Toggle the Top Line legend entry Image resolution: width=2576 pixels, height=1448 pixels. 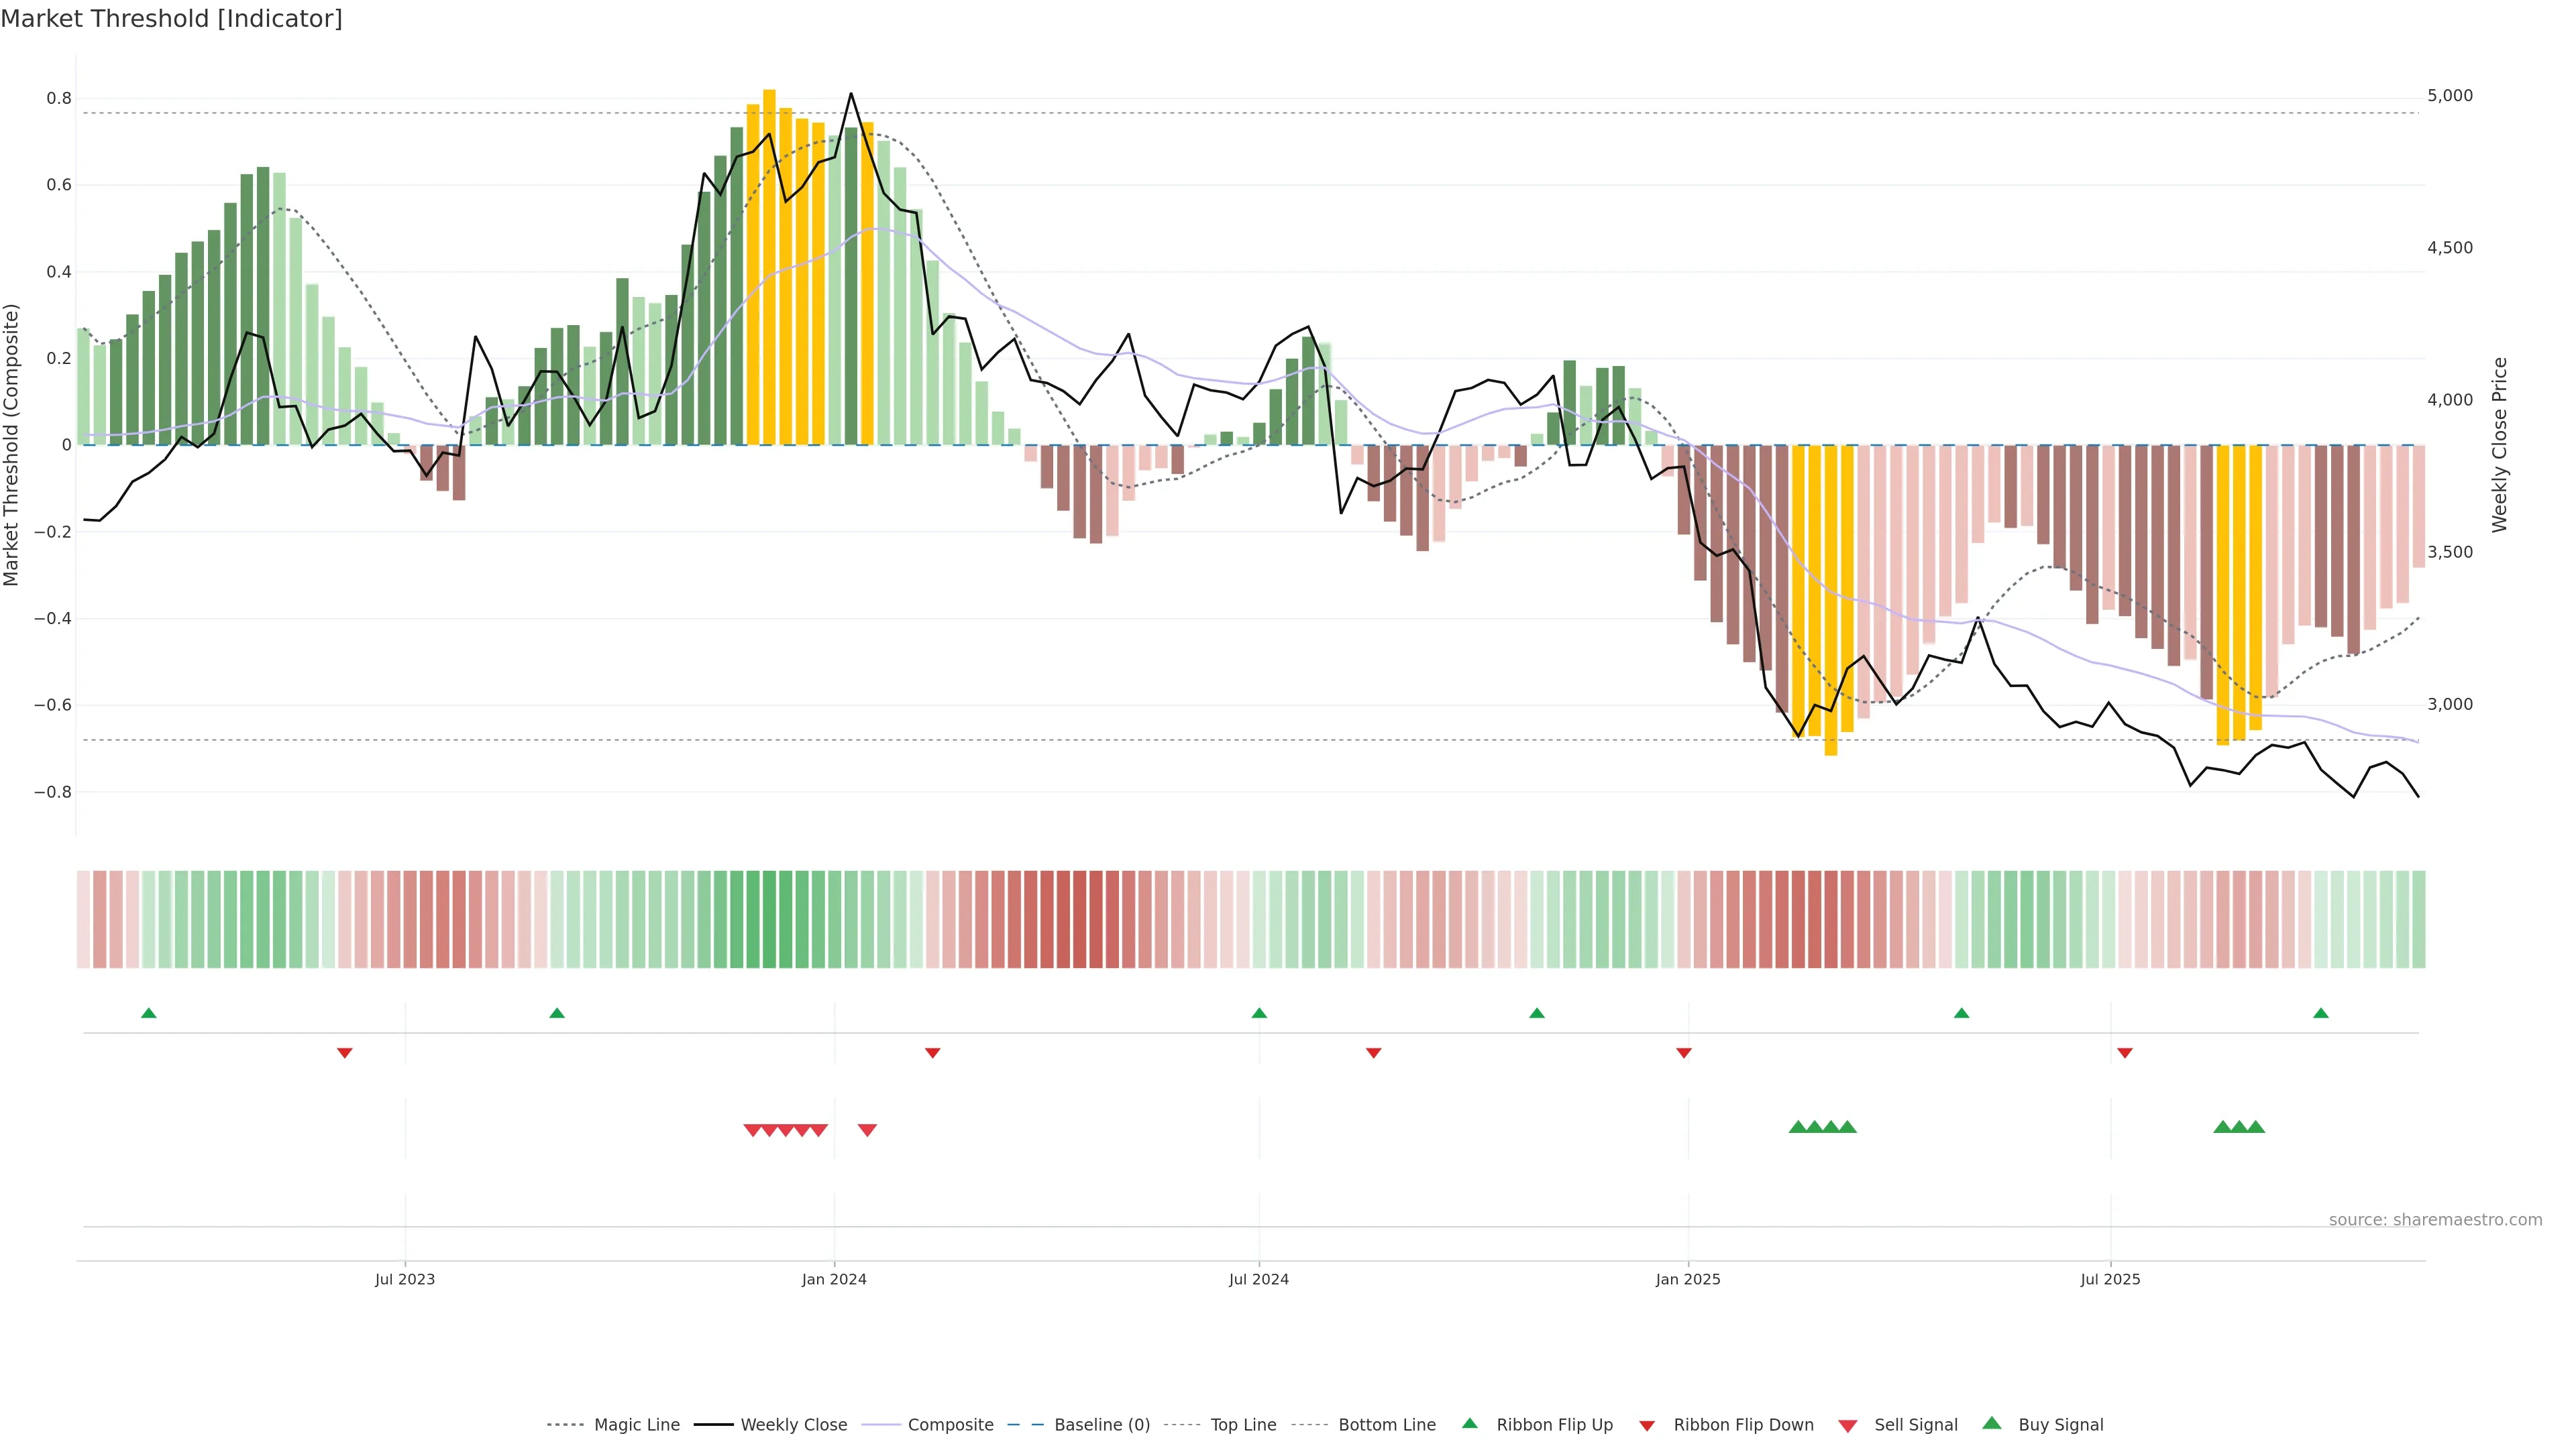point(1243,1425)
